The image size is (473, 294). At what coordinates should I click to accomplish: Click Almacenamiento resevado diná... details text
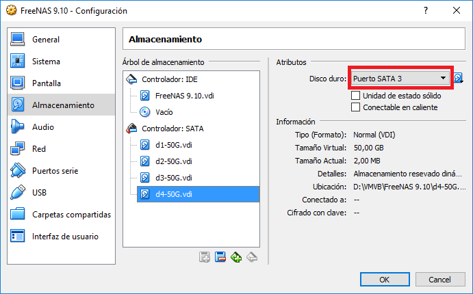[x=407, y=174]
